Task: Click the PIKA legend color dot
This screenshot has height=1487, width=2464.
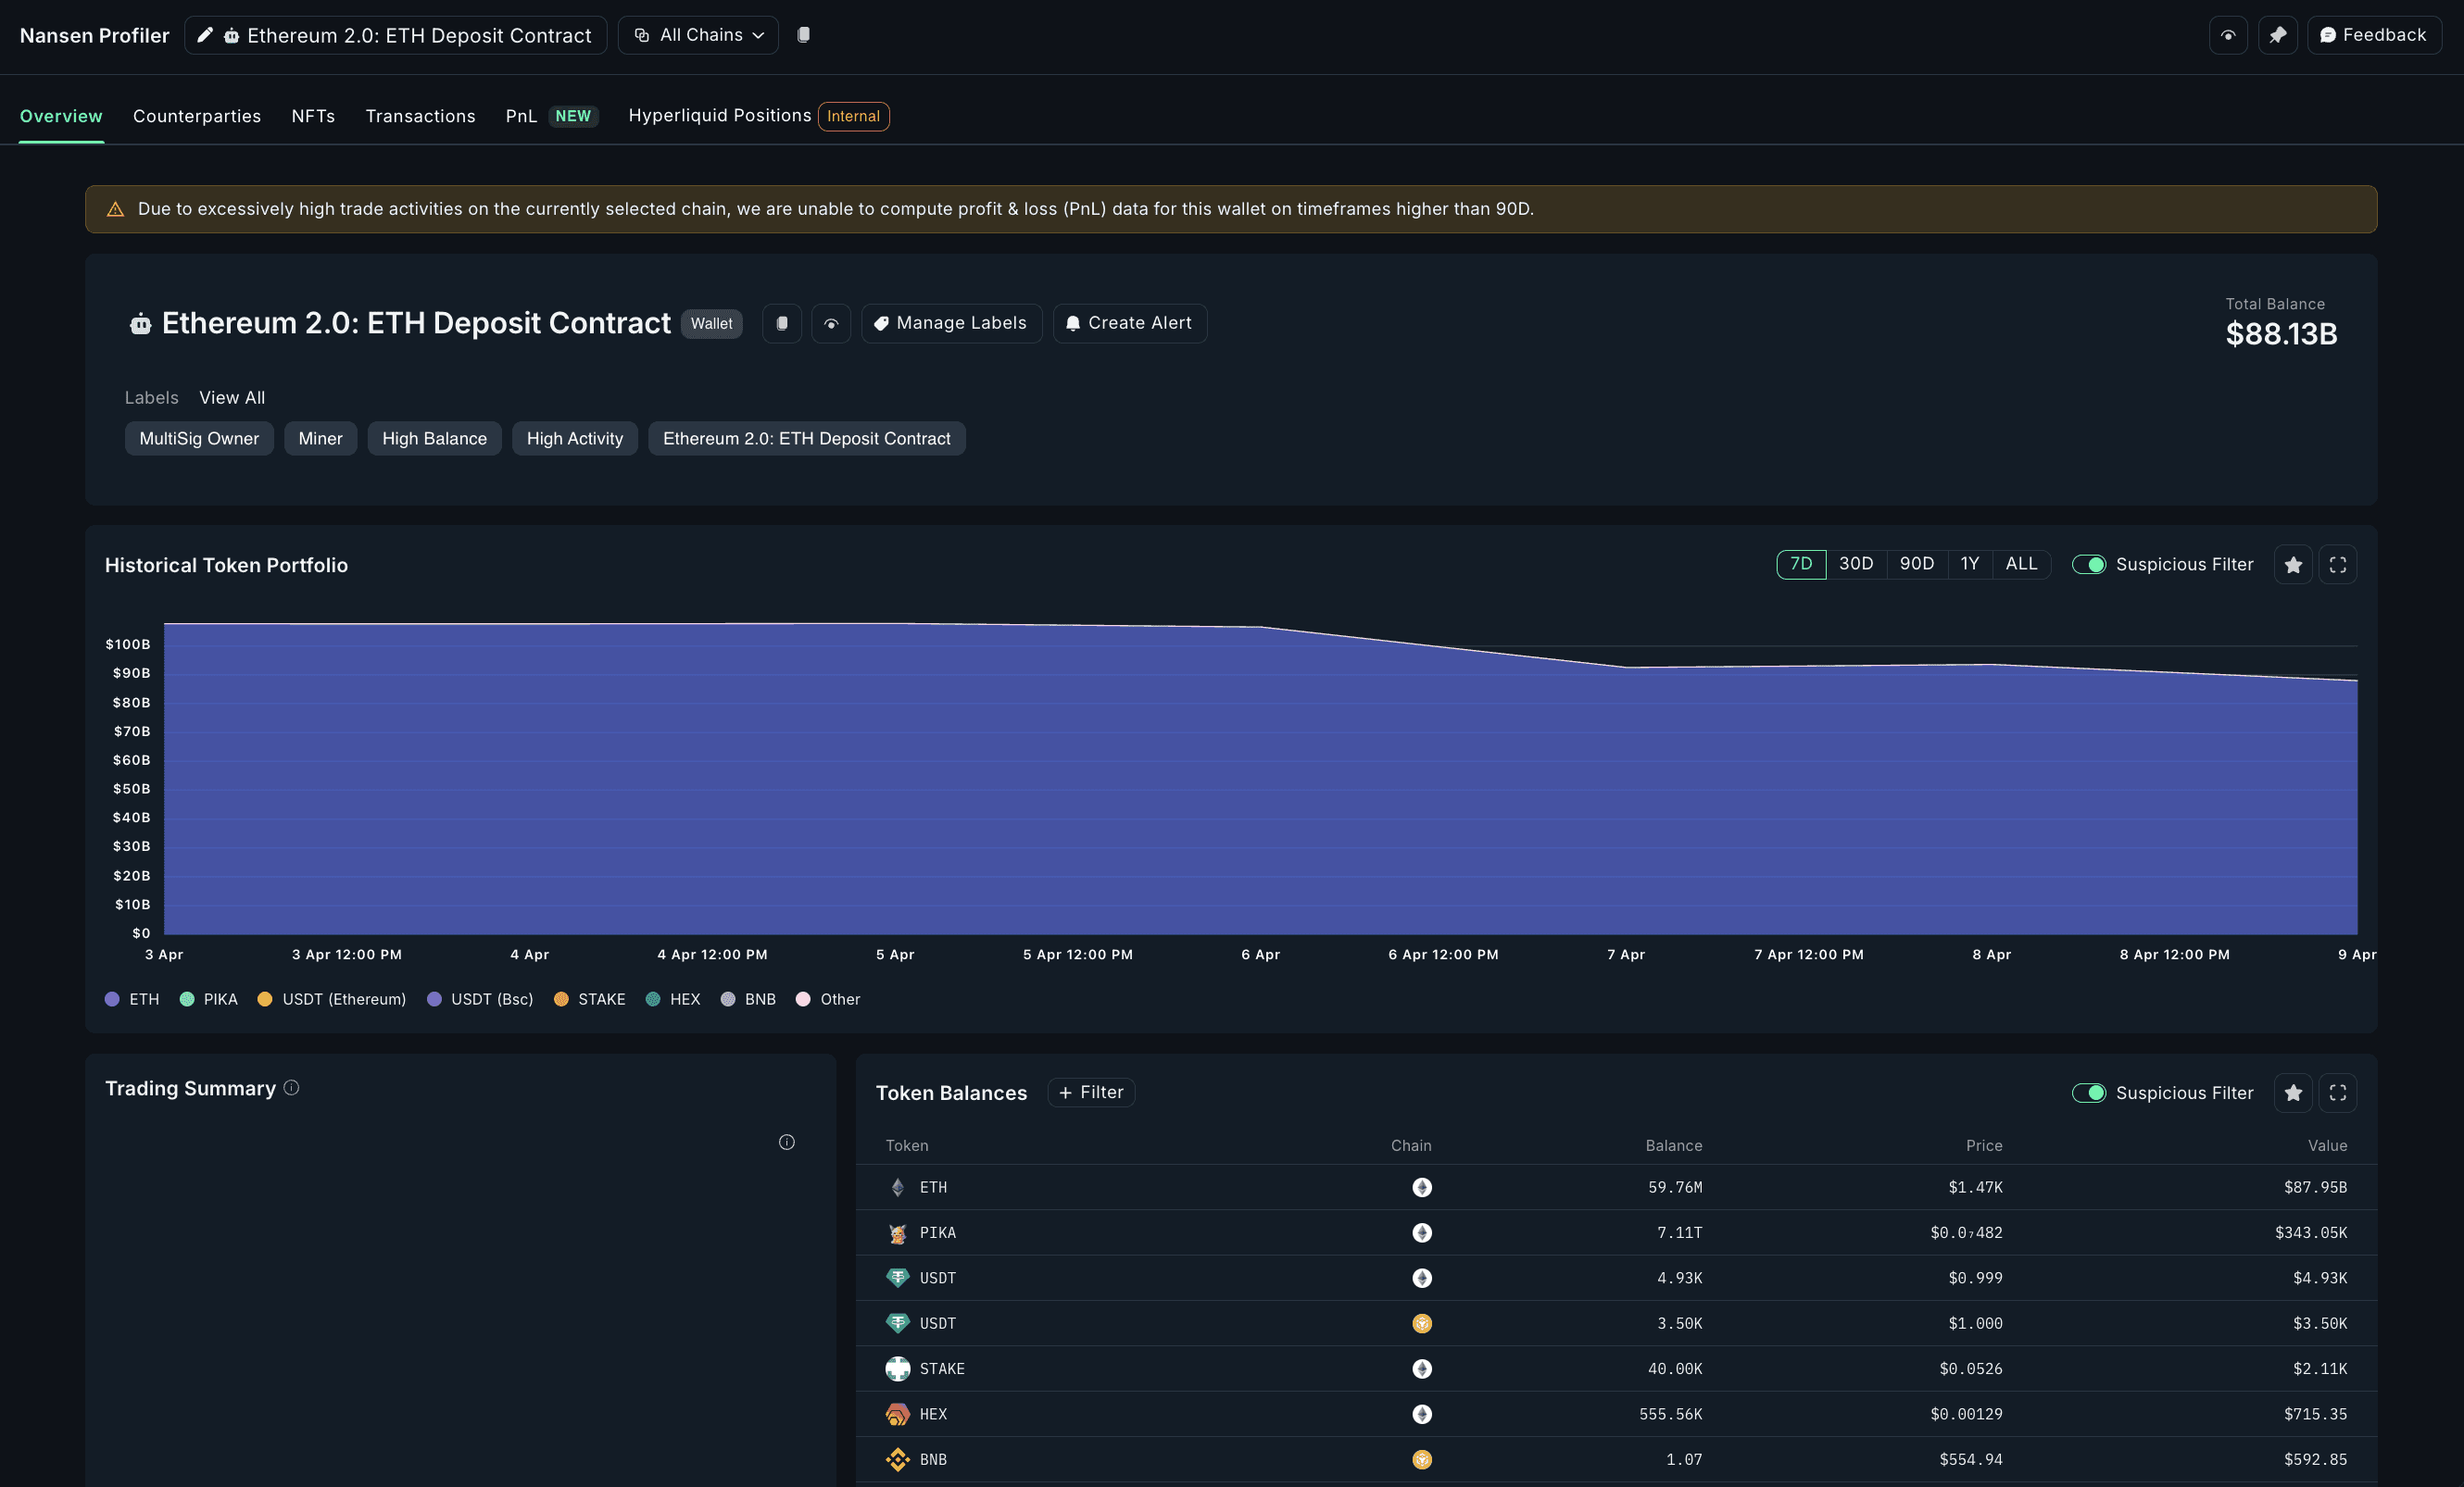Action: (x=187, y=999)
